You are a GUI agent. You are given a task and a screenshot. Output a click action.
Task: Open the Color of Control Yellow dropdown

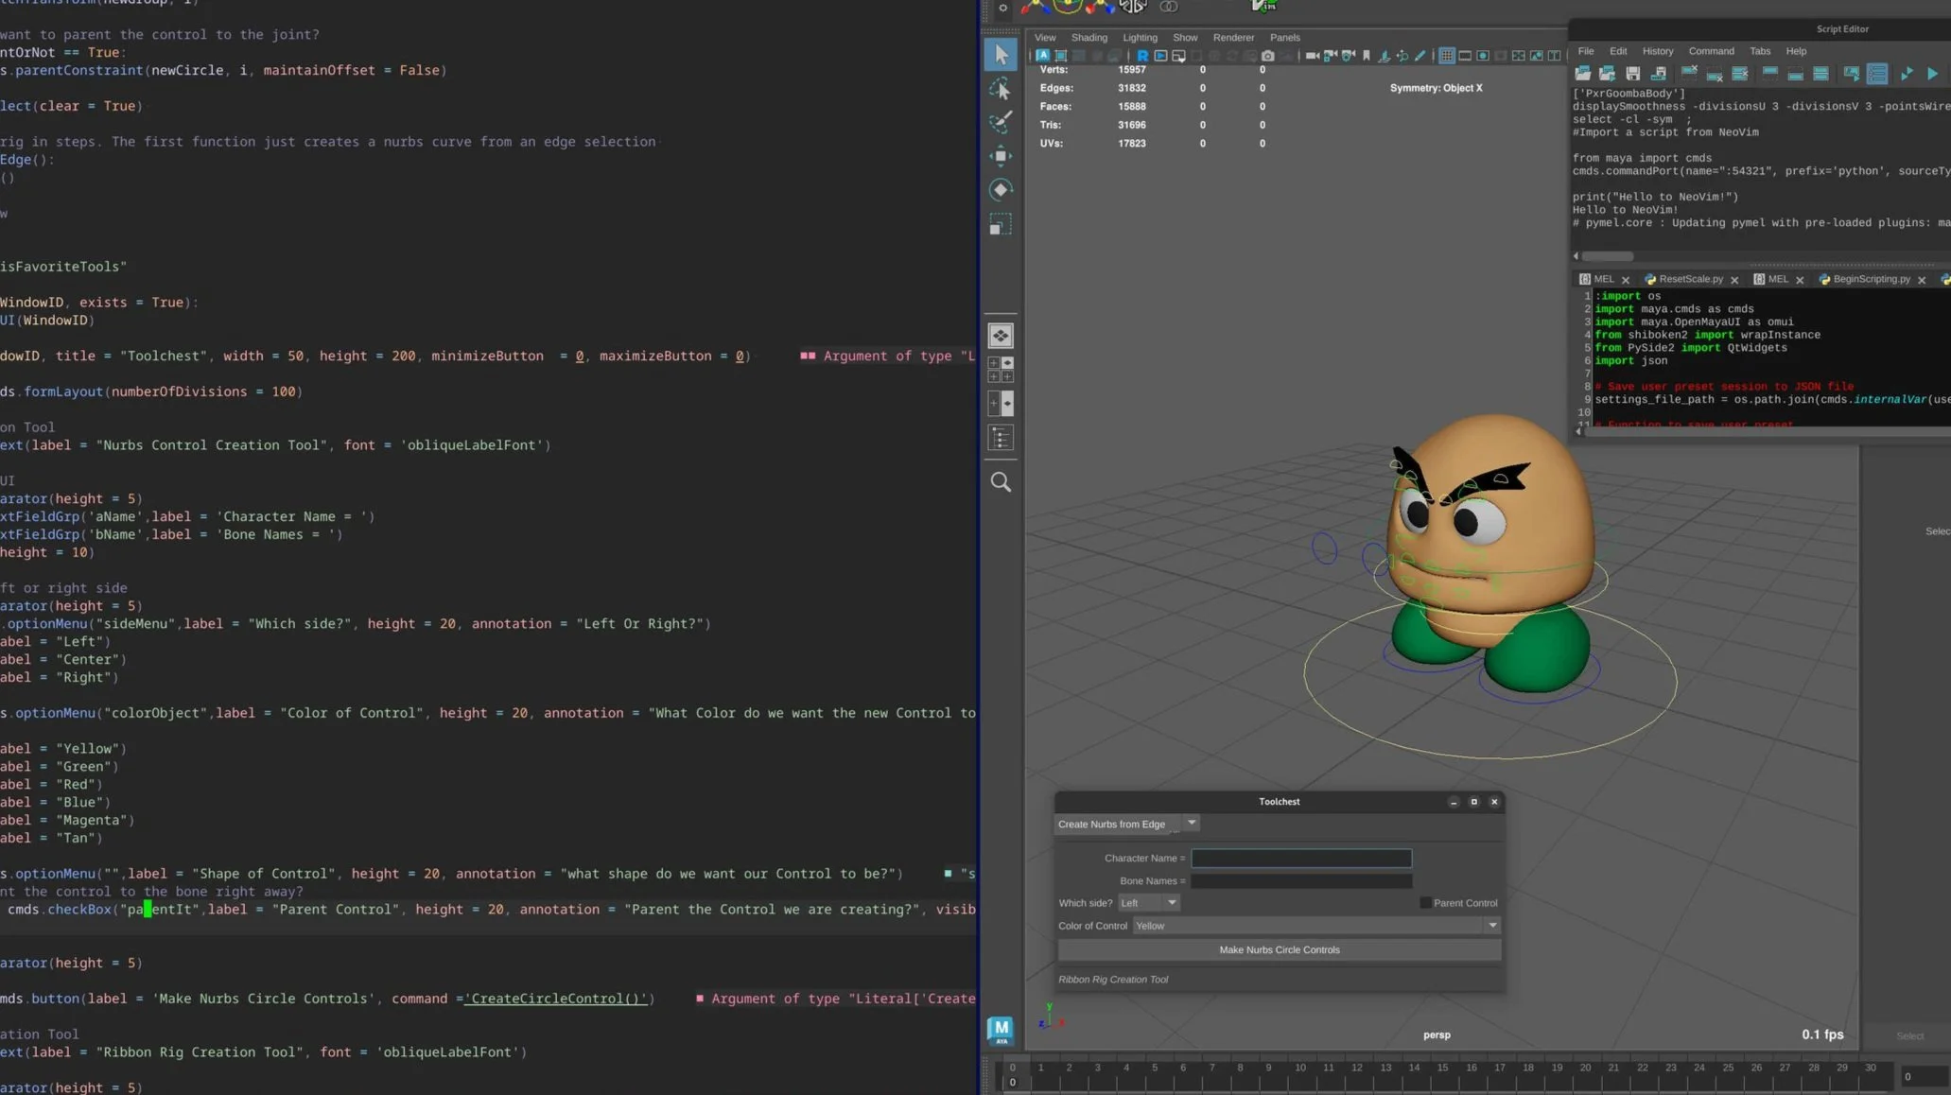[x=1316, y=926]
